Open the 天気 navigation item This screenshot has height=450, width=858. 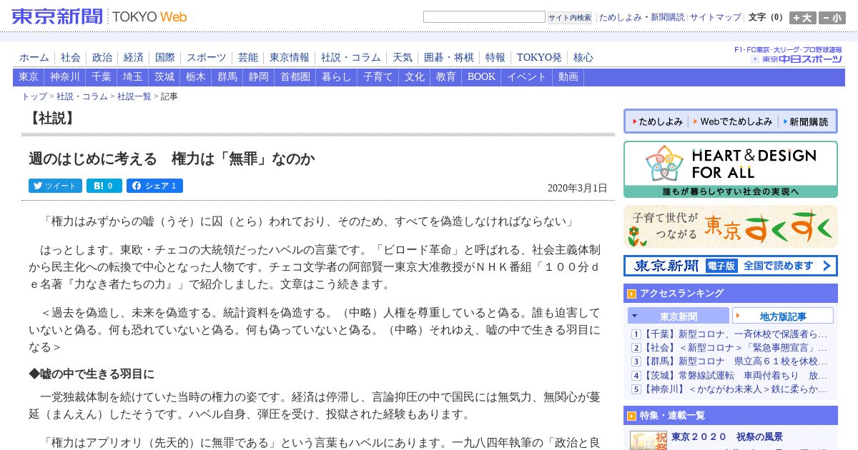[403, 57]
